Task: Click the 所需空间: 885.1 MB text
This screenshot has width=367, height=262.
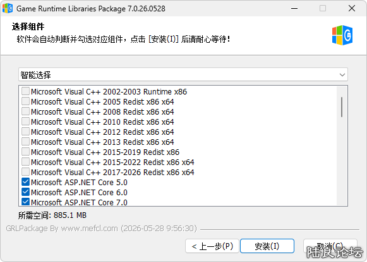Action: point(52,215)
